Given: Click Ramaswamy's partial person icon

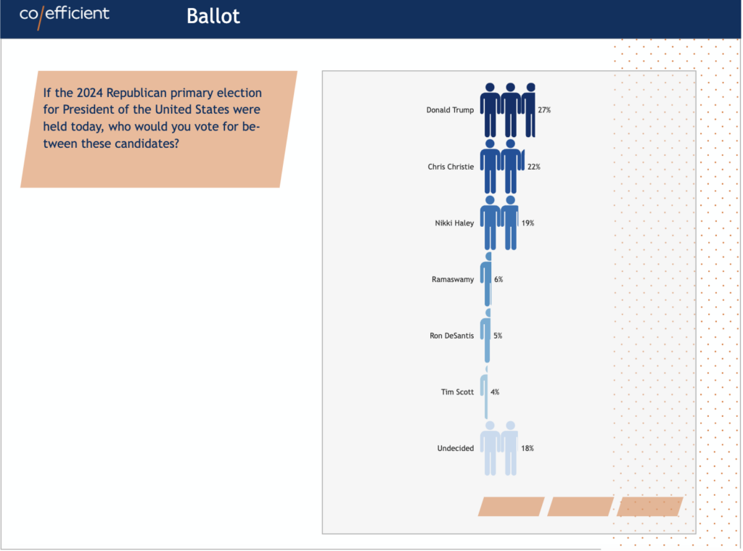Looking at the screenshot, I should [x=485, y=279].
